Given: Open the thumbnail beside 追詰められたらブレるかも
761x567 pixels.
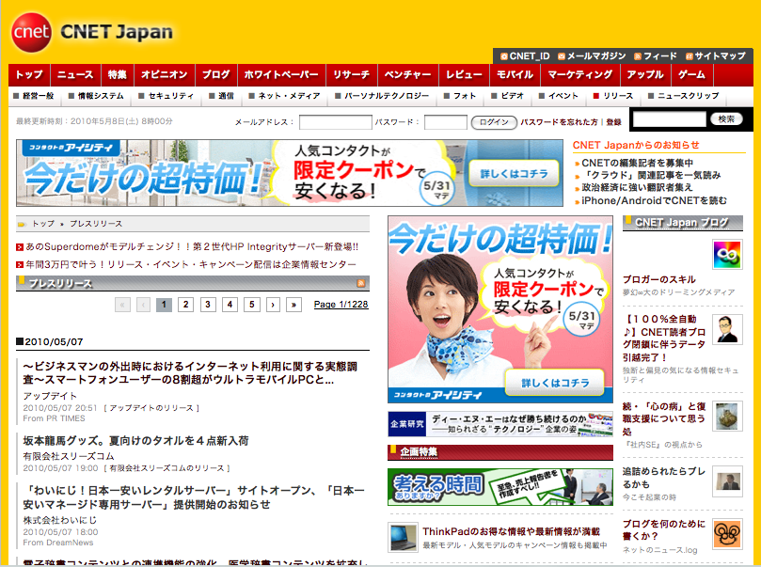Looking at the screenshot, I should coord(727,481).
